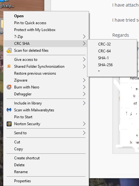139x186 pixels.
Task: Click the Shared Folder Synchronization icon
Action: (9, 66)
